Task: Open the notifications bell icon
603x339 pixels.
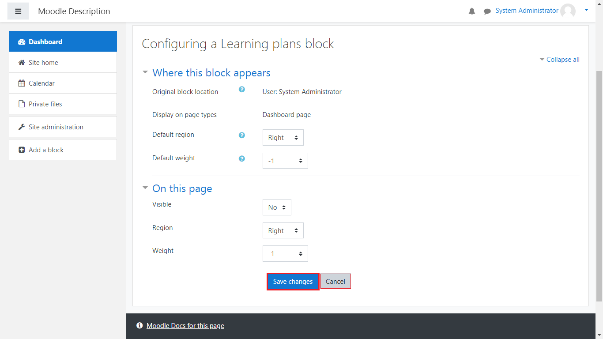Action: 472,11
